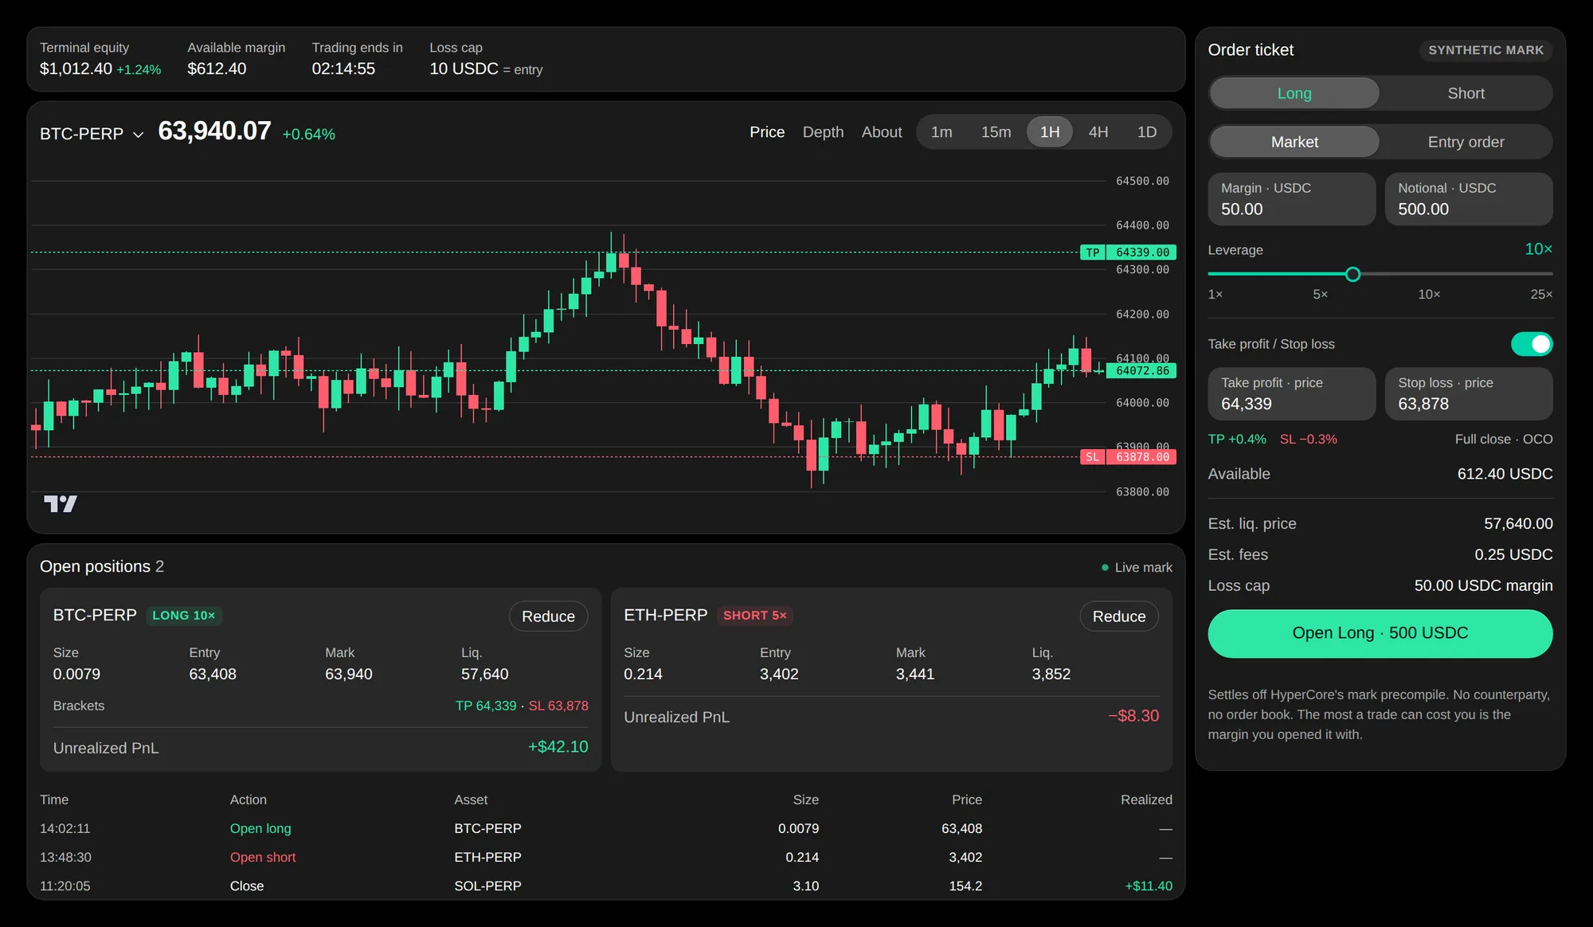Click the 64072.86 current price label
This screenshot has width=1593, height=927.
[x=1142, y=370]
